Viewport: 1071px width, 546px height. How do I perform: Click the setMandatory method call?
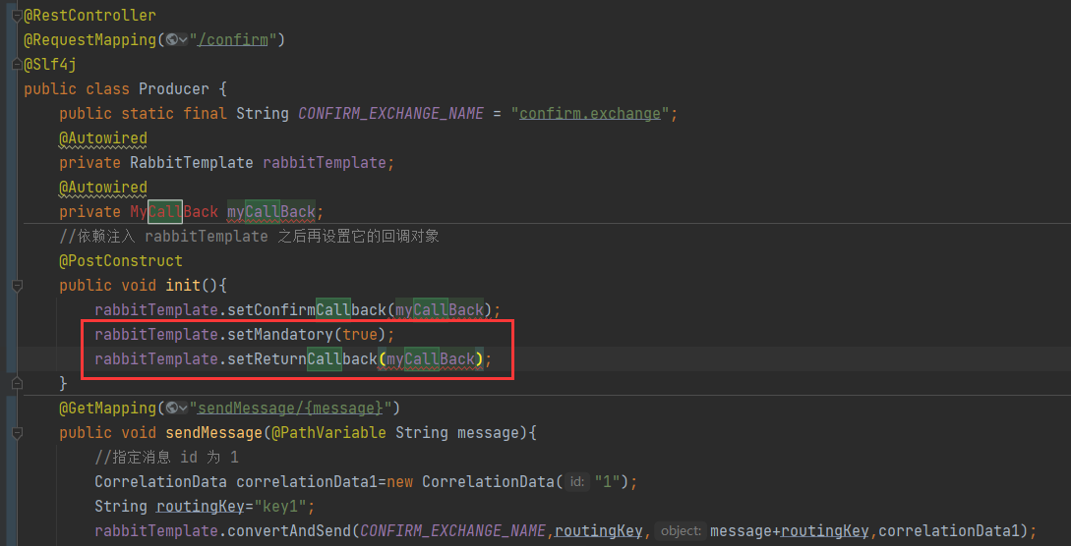point(280,335)
